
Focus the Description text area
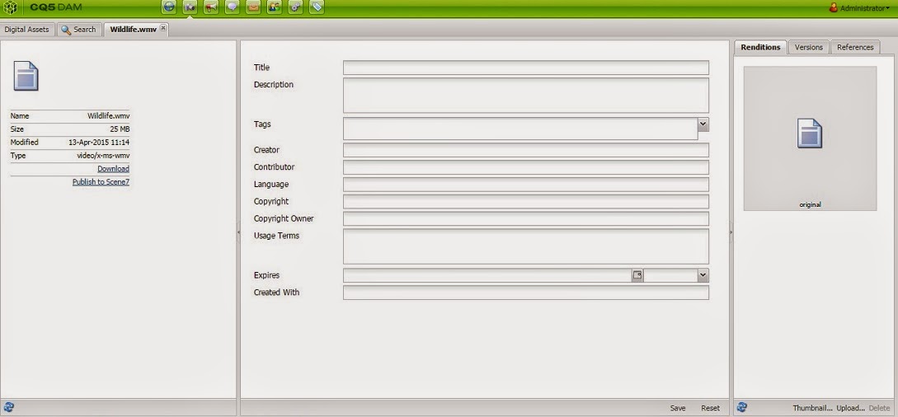coord(526,95)
